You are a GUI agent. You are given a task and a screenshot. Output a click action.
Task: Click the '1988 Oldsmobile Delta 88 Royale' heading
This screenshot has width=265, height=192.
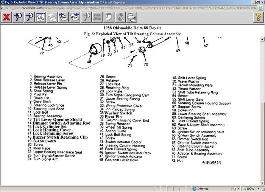pyautogui.click(x=132, y=28)
